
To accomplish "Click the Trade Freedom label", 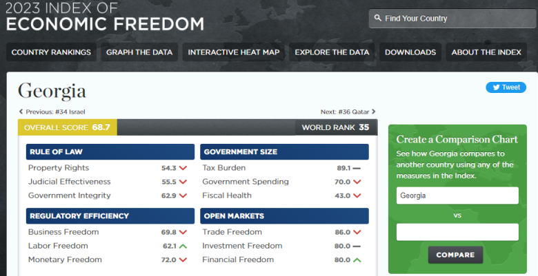I will coord(232,232).
